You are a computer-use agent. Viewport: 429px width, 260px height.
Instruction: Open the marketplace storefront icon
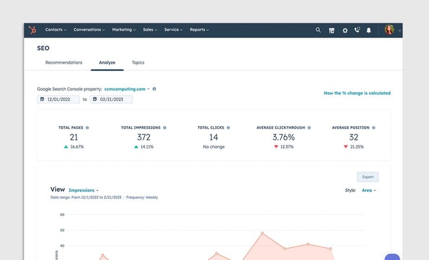(331, 31)
